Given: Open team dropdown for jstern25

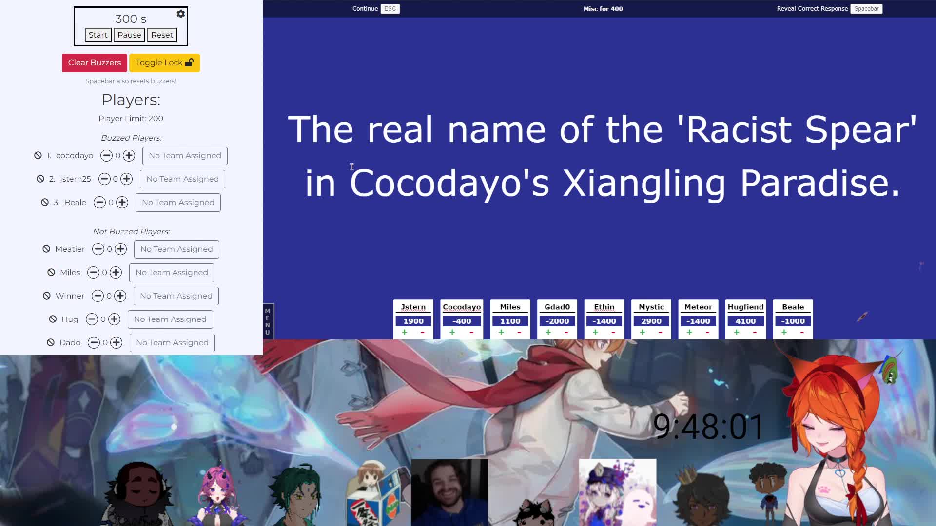Looking at the screenshot, I should coord(182,179).
